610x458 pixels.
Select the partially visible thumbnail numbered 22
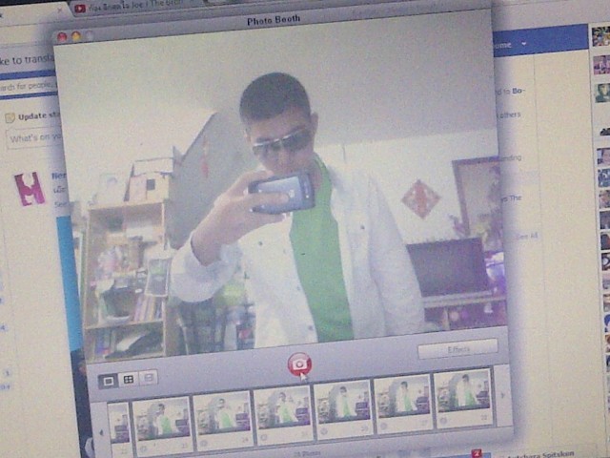[x=119, y=428]
